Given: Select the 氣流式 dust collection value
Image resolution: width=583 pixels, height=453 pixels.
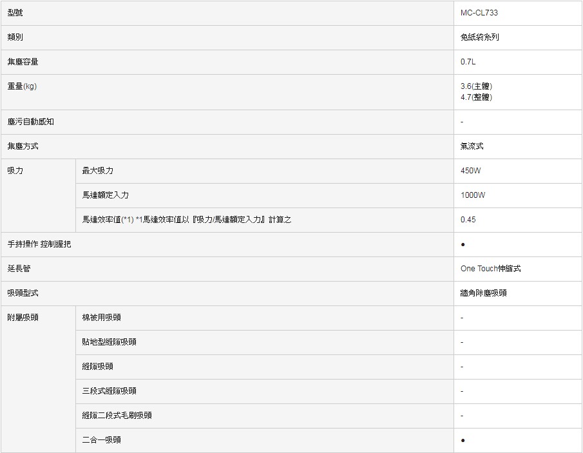Looking at the screenshot, I should coord(472,146).
